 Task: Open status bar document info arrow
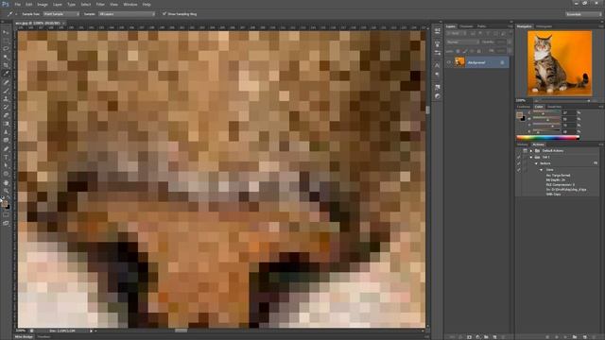[92, 331]
